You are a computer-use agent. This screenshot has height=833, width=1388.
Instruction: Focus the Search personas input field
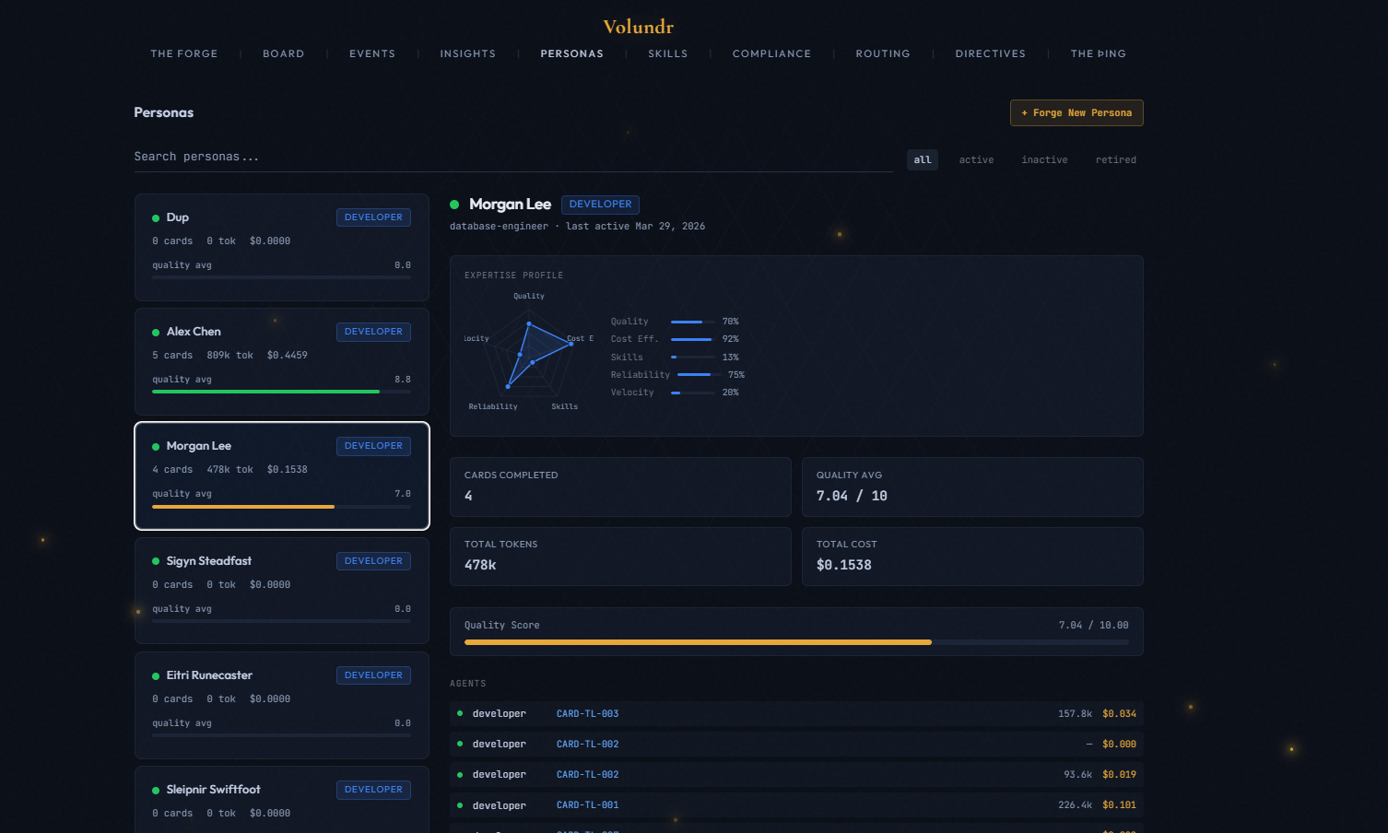tap(512, 157)
